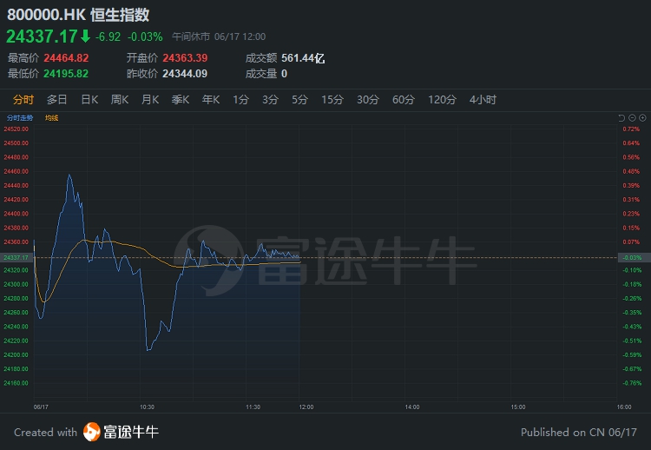
Task: Toggle the 分时走势 legend label
Action: (20, 118)
